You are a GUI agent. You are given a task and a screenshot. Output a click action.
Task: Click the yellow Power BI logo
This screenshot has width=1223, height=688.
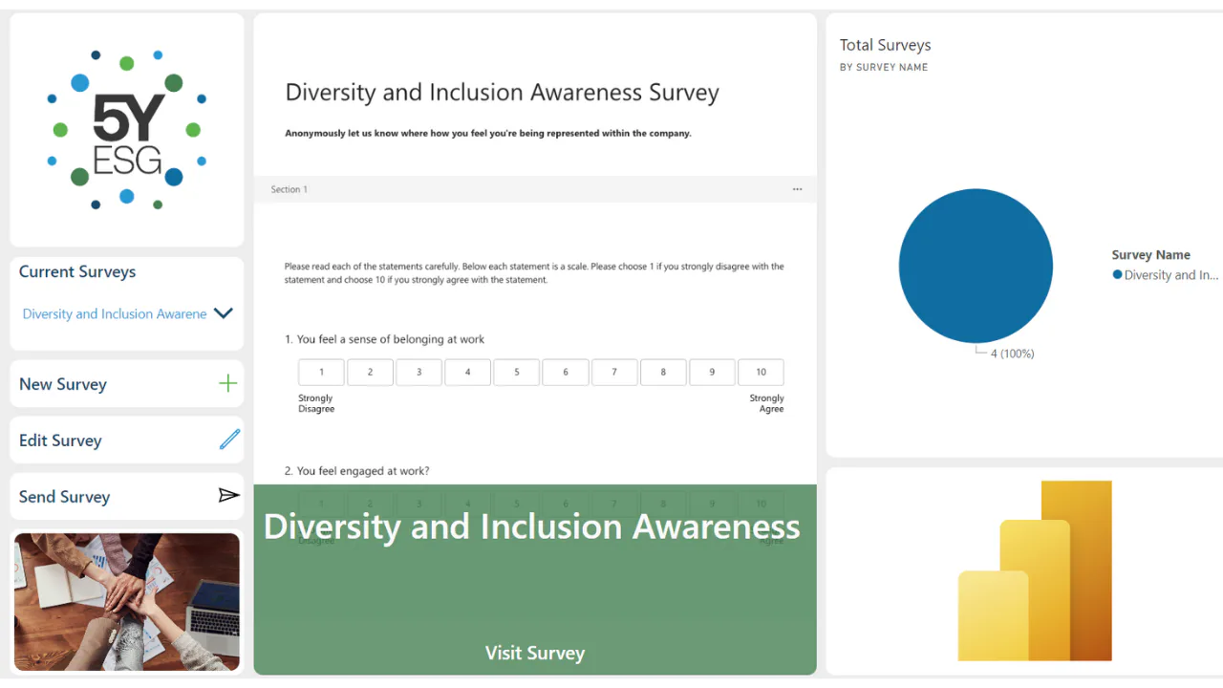1035,570
